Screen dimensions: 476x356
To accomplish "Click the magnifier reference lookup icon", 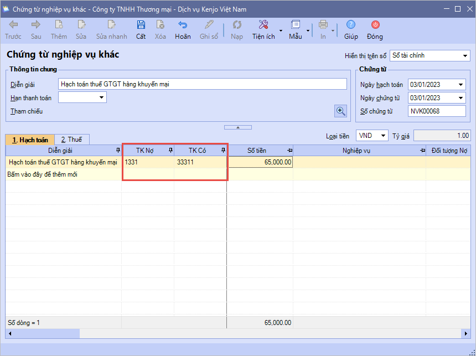I will (340, 111).
